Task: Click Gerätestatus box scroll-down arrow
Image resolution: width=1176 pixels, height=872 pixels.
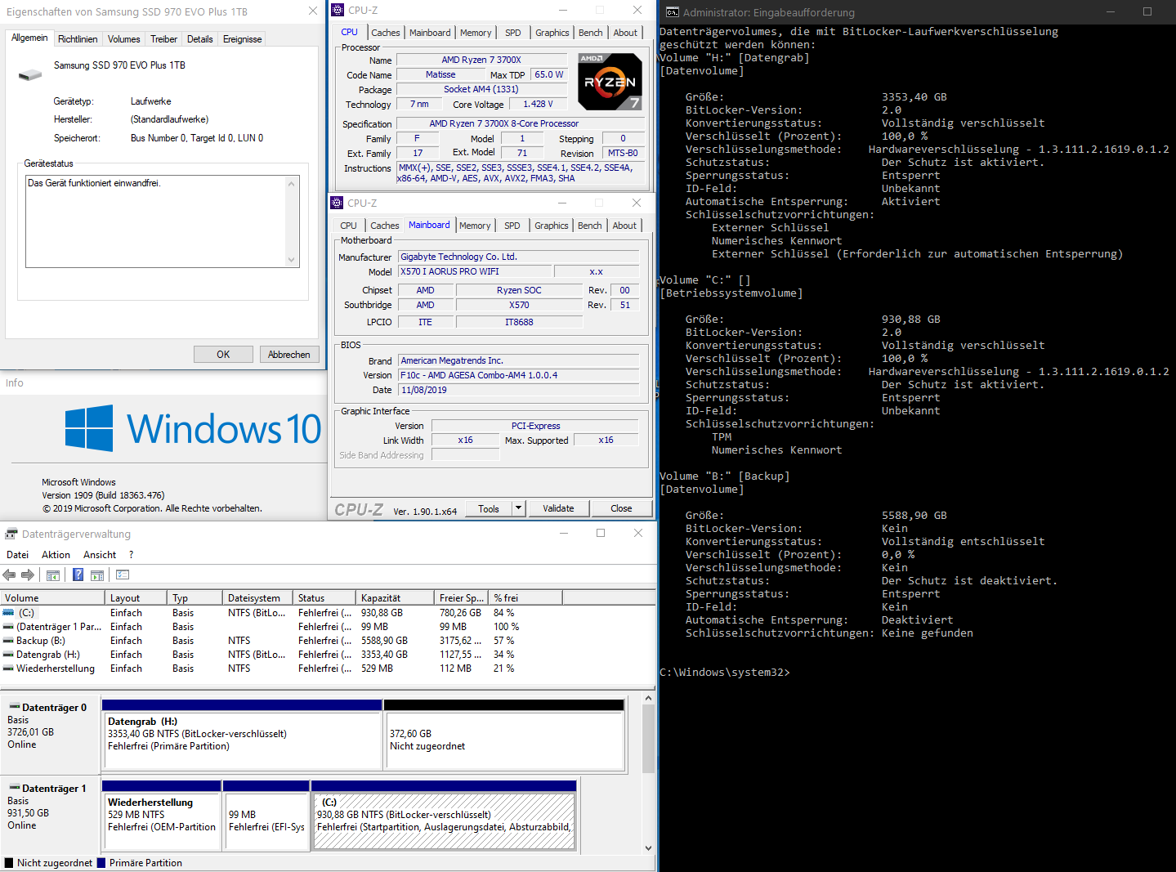Action: click(292, 260)
